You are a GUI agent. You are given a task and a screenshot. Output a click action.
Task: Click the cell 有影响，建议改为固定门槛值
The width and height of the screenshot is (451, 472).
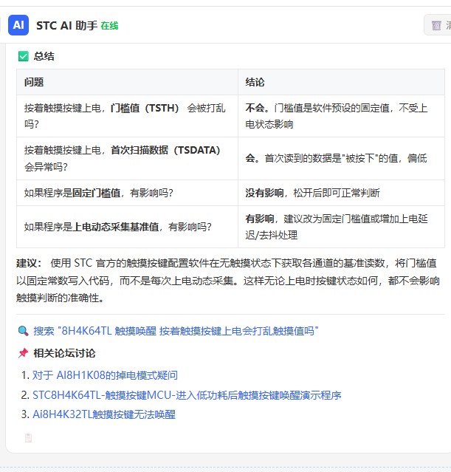click(x=341, y=227)
